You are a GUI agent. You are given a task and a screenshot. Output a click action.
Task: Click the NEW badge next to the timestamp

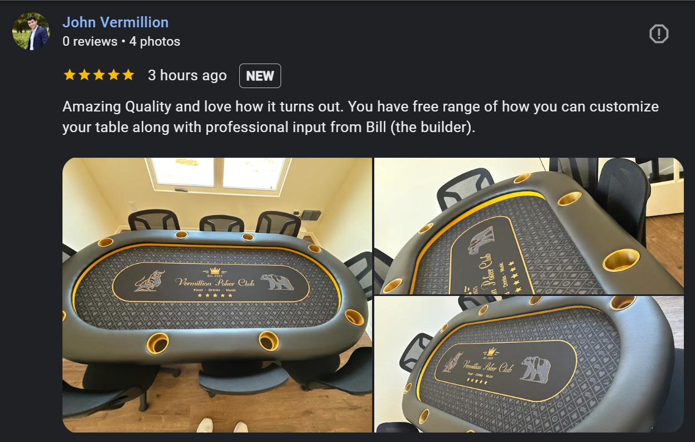[x=260, y=76]
